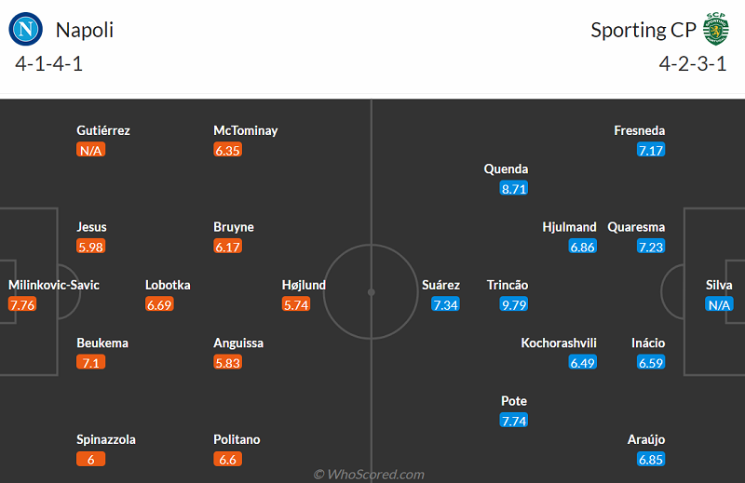The height and width of the screenshot is (483, 745).
Task: Select player name Suárez
Action: point(440,285)
